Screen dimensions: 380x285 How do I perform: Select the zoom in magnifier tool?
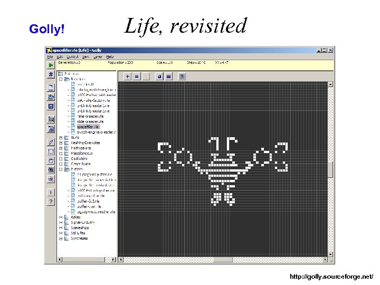51,170
